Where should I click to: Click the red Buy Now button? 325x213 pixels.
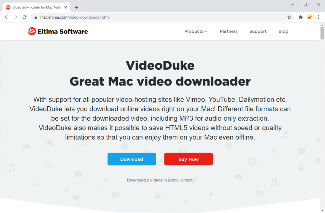pos(189,159)
